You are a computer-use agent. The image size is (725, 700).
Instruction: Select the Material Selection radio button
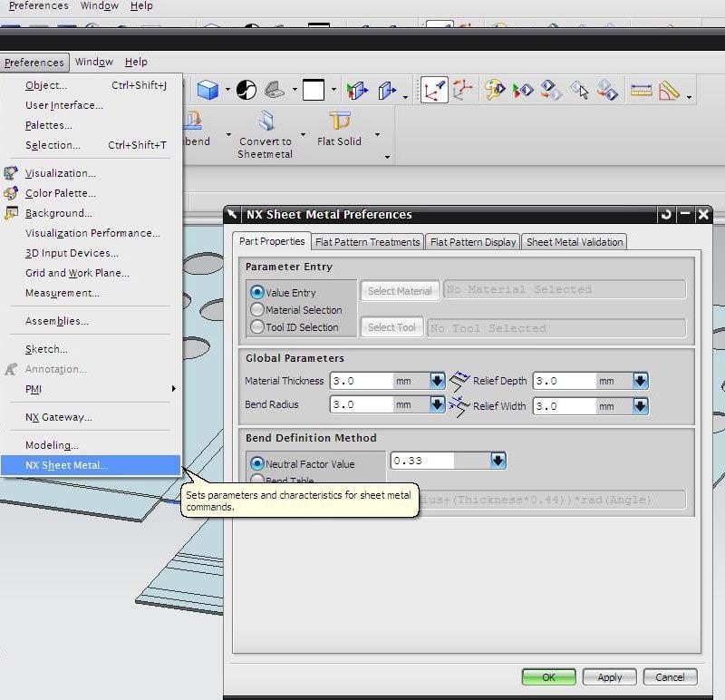257,309
